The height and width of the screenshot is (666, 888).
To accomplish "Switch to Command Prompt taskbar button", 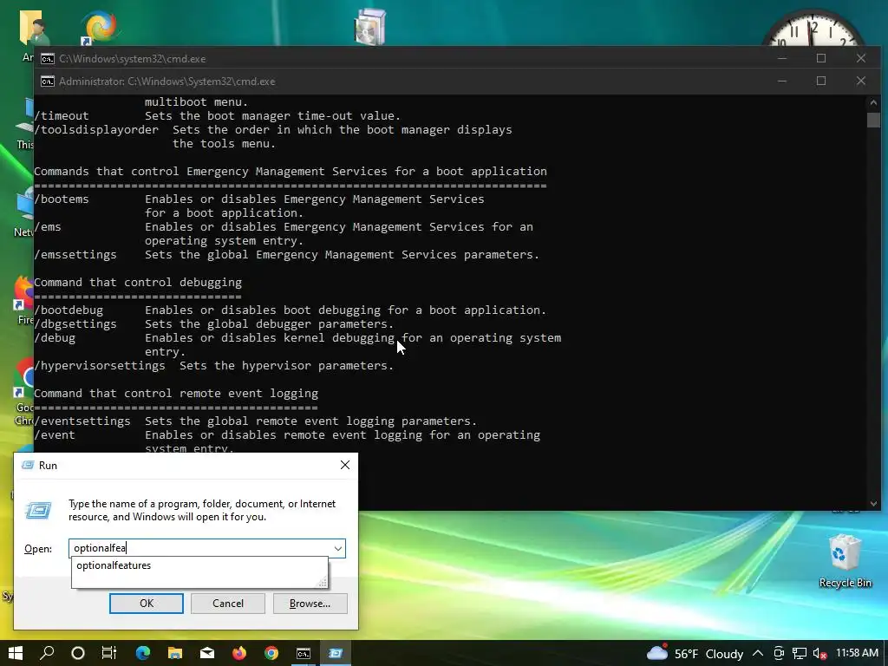I will tap(304, 653).
